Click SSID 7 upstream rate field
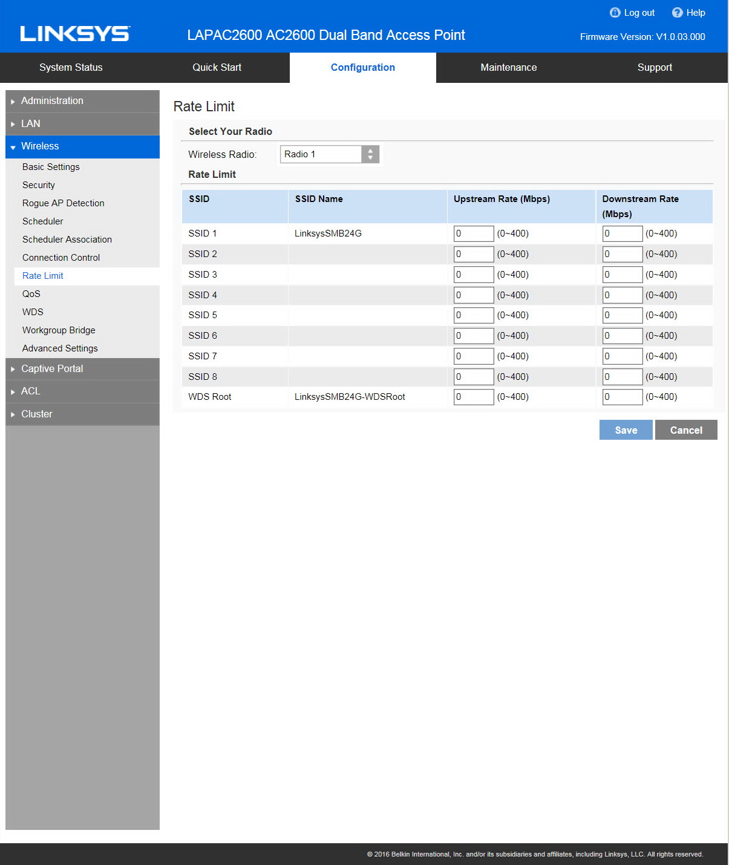The height and width of the screenshot is (865, 729). click(x=474, y=356)
